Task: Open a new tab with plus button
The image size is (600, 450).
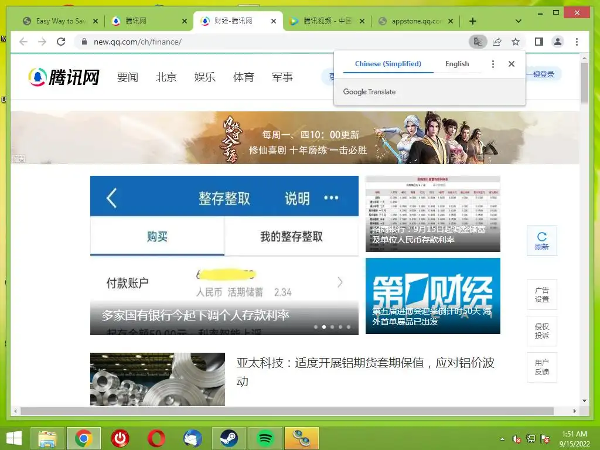Action: (473, 21)
